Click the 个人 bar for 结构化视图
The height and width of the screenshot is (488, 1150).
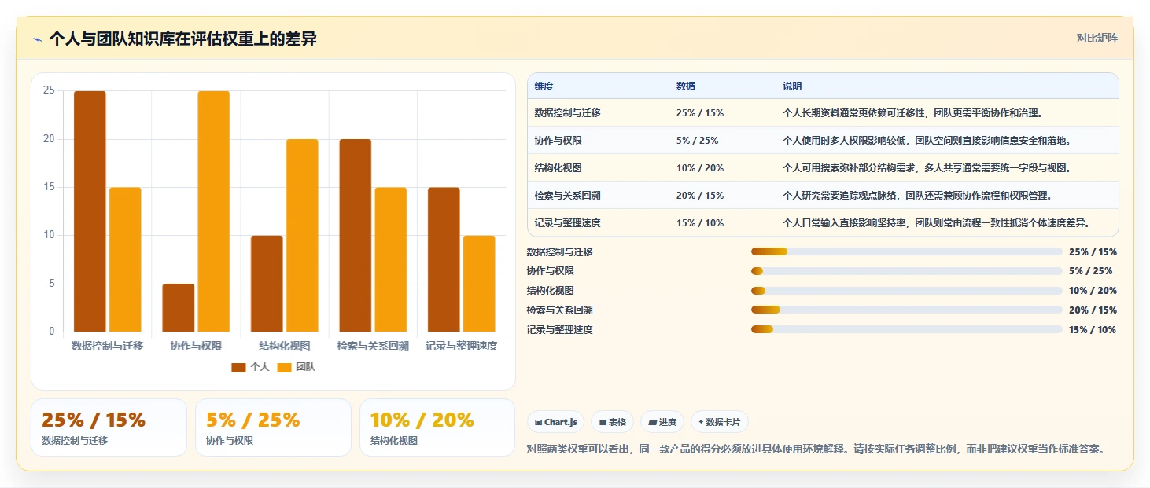click(x=267, y=284)
